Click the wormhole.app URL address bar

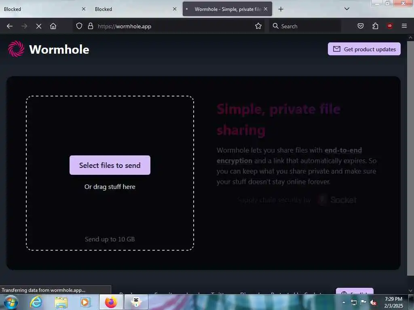click(x=169, y=26)
